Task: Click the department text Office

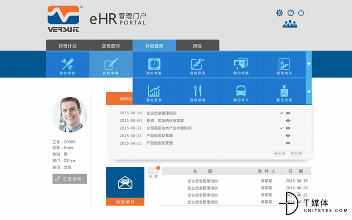Action: pyautogui.click(x=69, y=160)
